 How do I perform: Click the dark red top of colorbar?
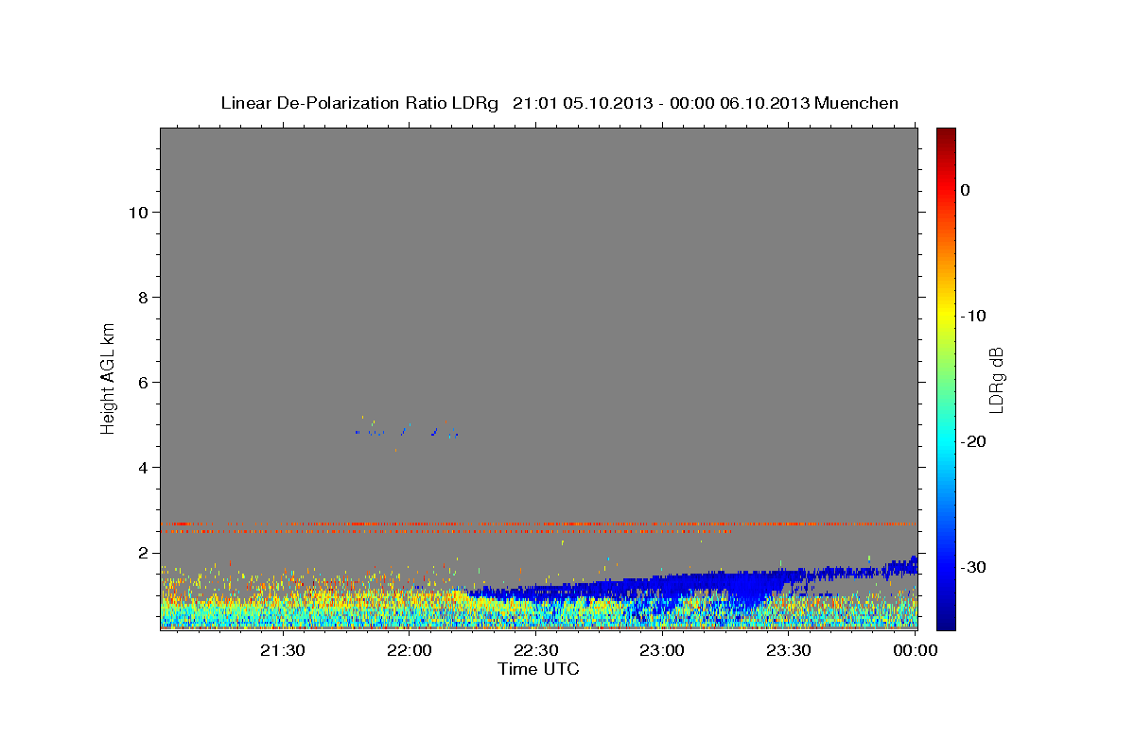coord(946,135)
